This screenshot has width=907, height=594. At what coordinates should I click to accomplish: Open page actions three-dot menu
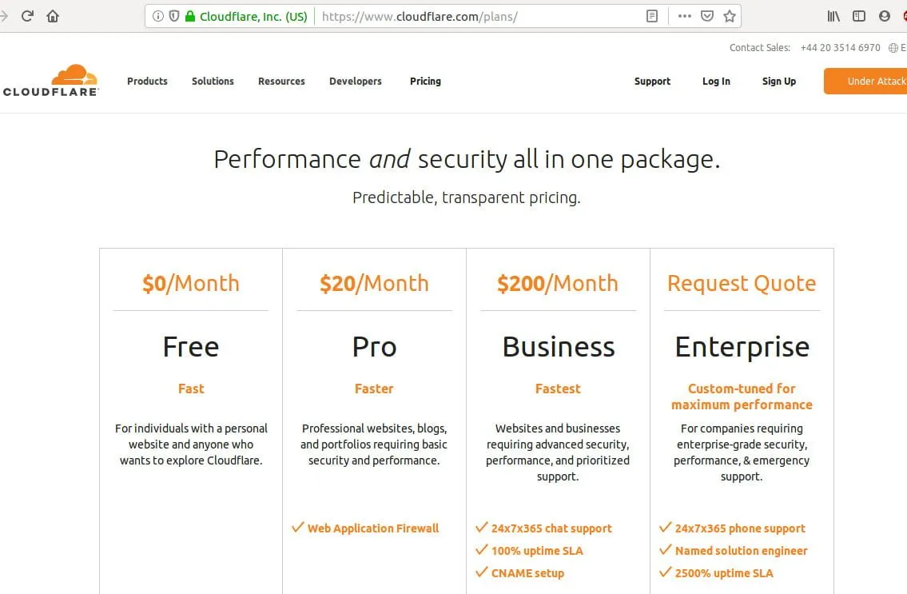click(685, 16)
